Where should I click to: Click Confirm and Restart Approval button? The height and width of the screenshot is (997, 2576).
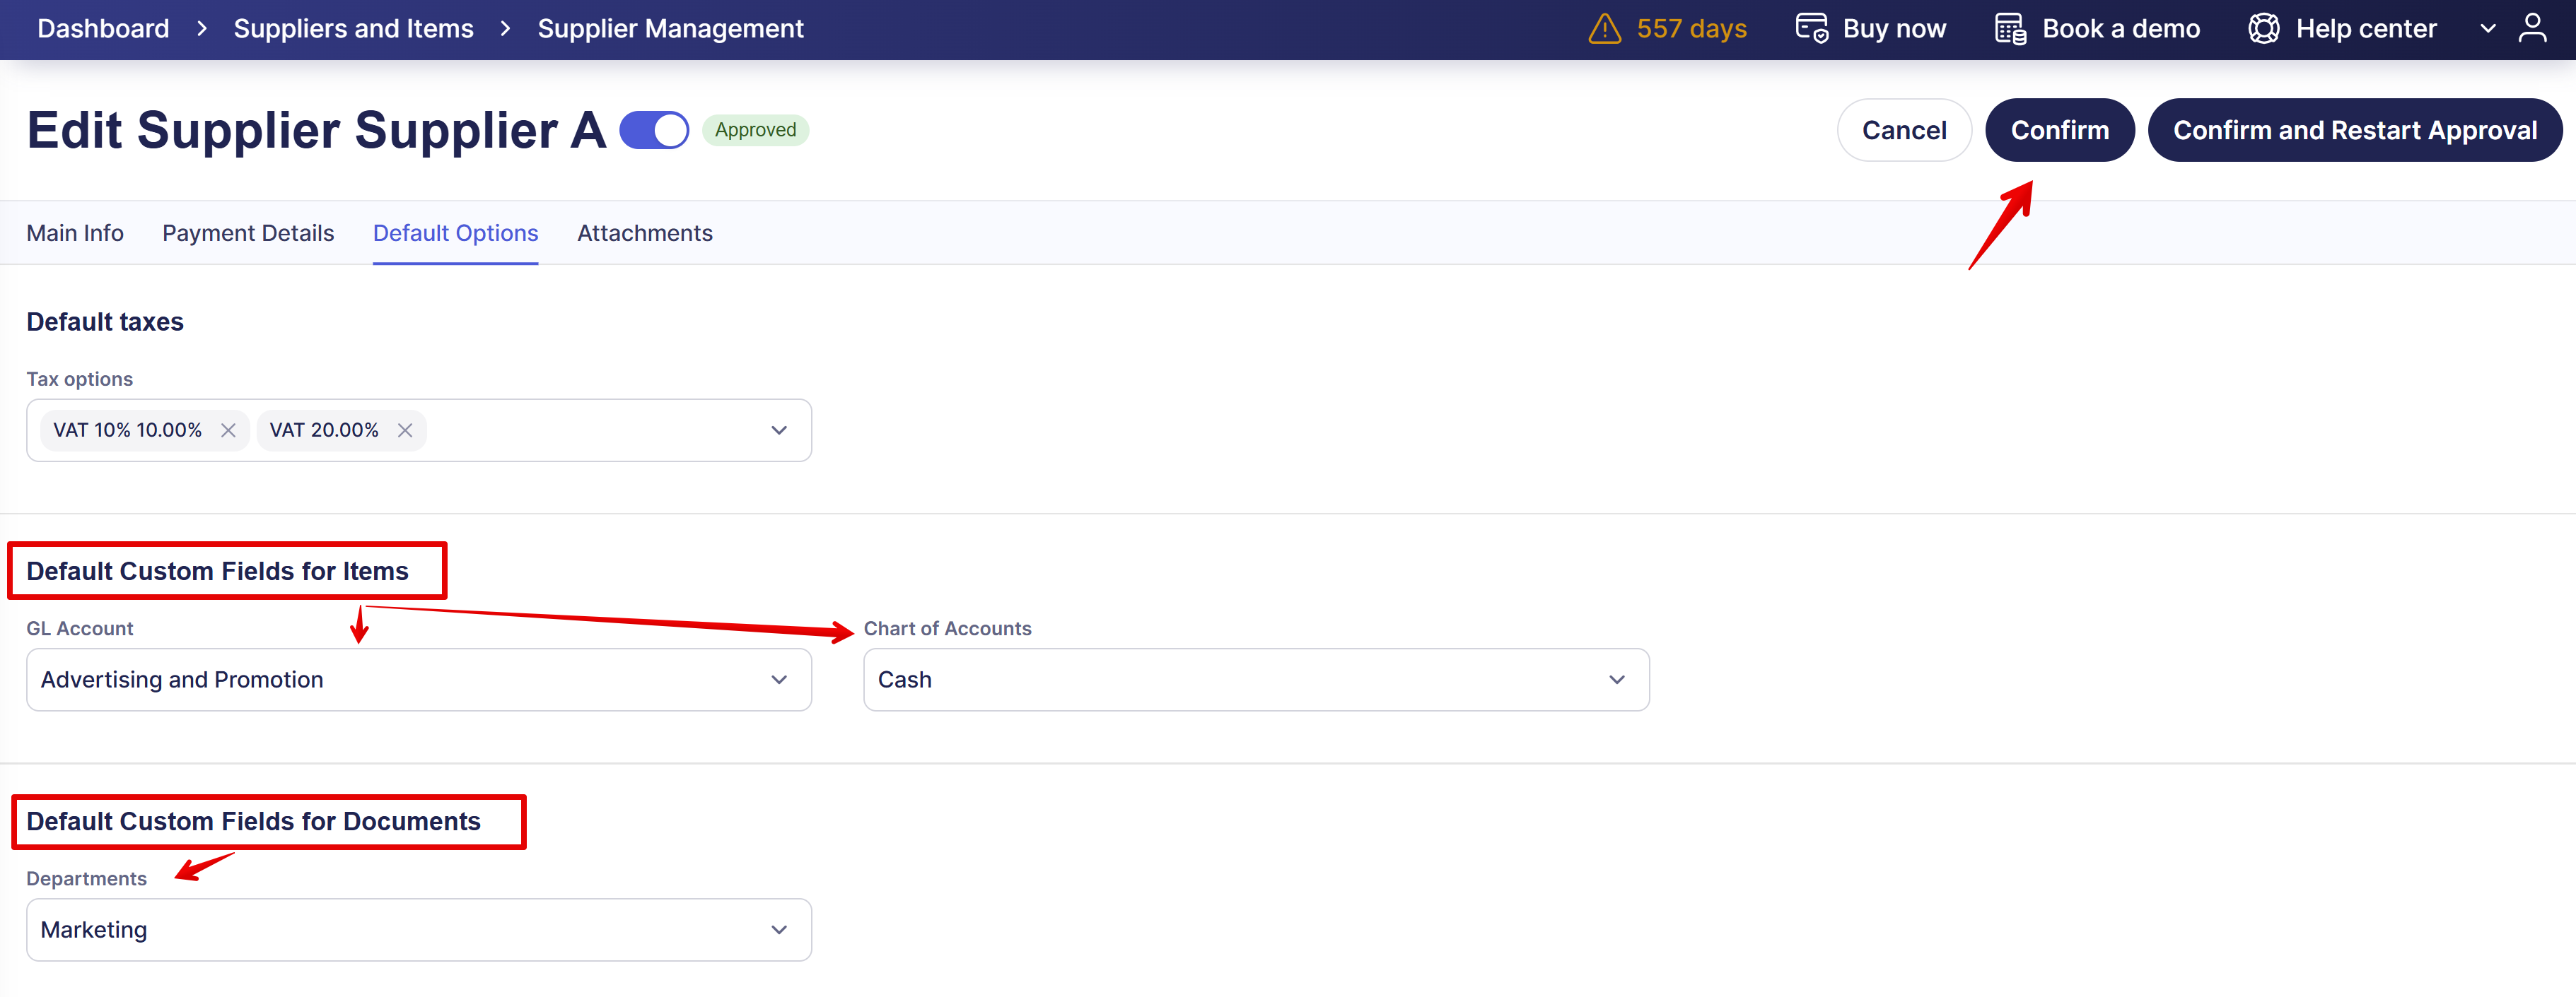coord(2355,130)
